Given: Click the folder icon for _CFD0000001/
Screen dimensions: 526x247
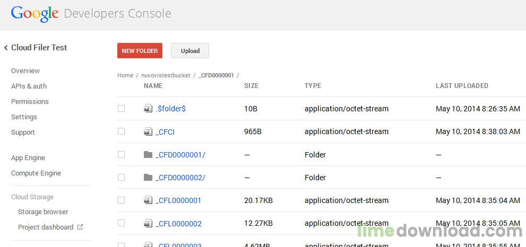Looking at the screenshot, I should point(148,154).
